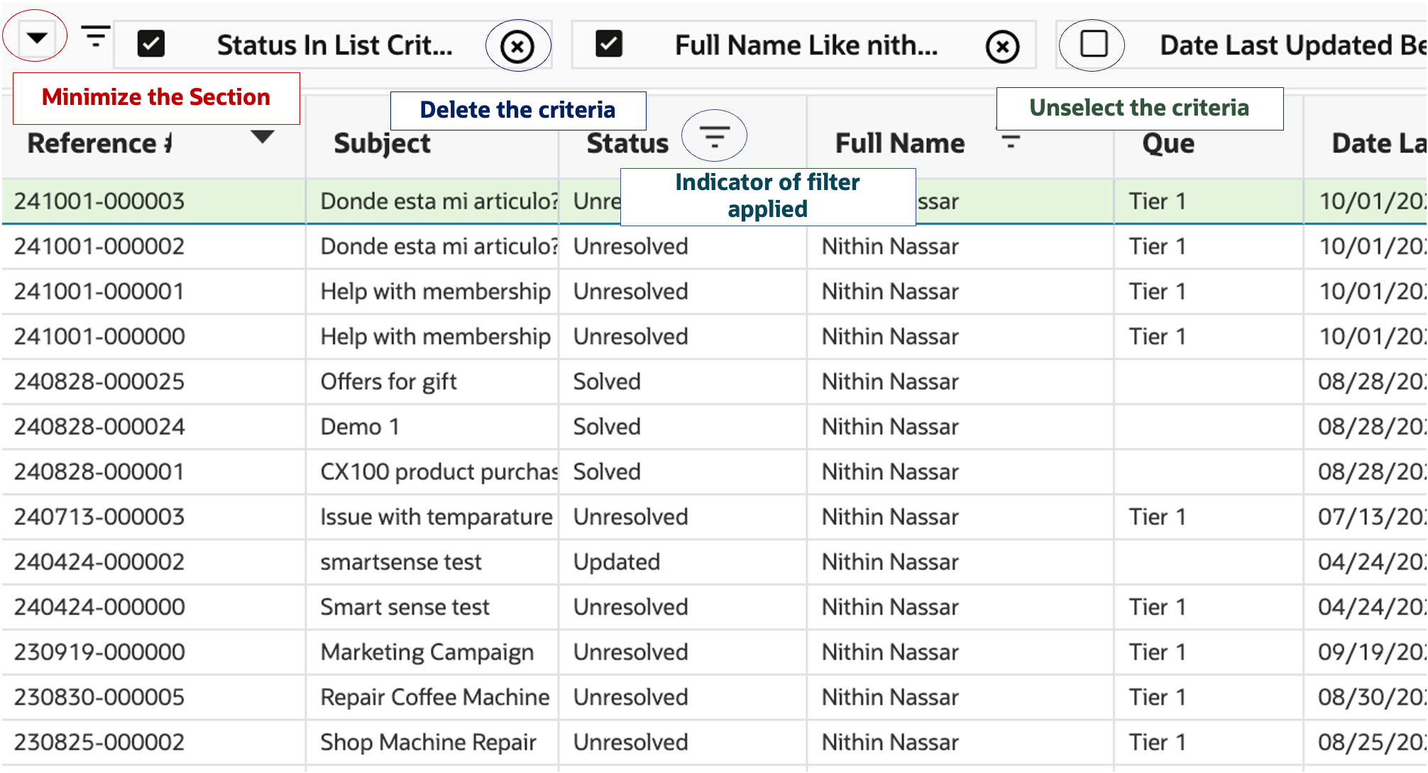This screenshot has height=773, width=1428.
Task: Enable the Date Last Updated criteria checkbox
Action: pos(1093,44)
